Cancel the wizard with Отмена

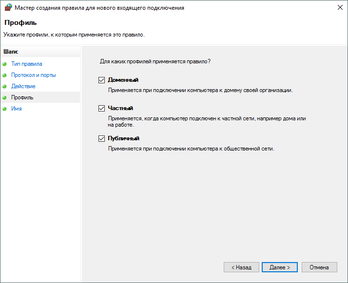[319, 267]
